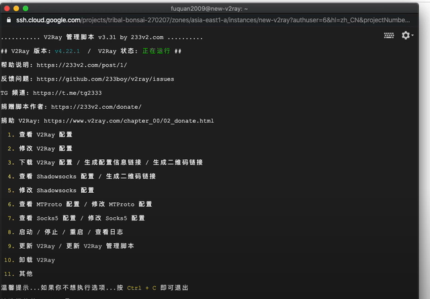
Task: Click option 2 修改 V2Ray 配置
Action: 40,148
